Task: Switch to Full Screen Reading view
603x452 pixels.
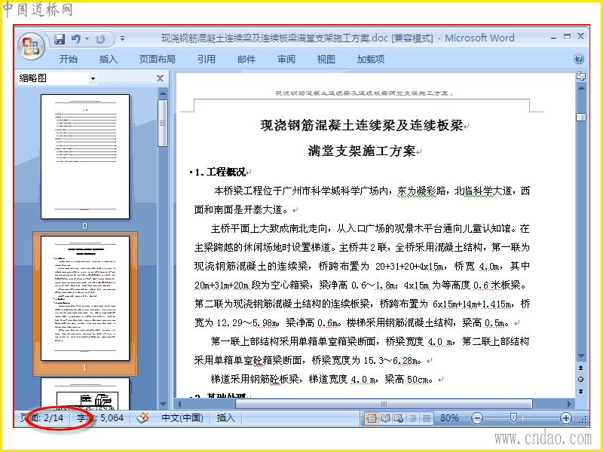Action: coord(385,418)
